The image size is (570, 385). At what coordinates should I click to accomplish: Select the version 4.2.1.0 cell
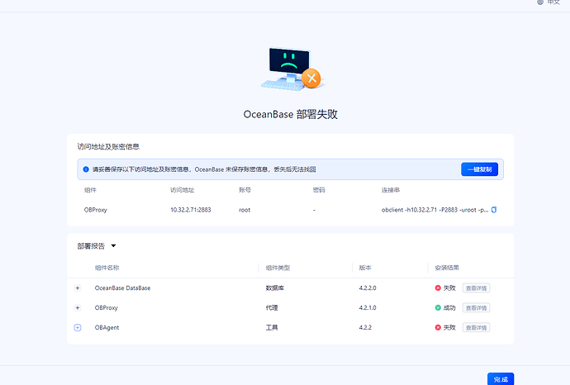368,307
